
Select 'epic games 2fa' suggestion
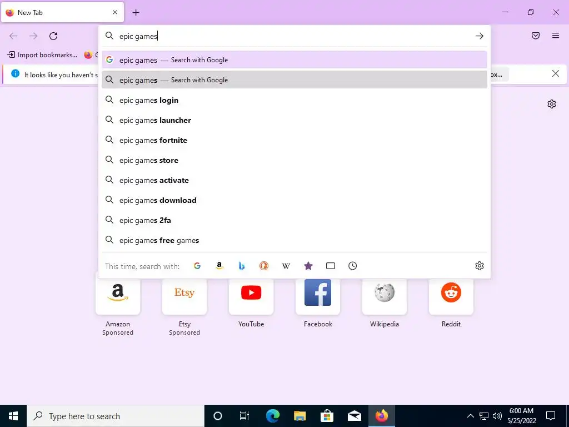pyautogui.click(x=295, y=220)
